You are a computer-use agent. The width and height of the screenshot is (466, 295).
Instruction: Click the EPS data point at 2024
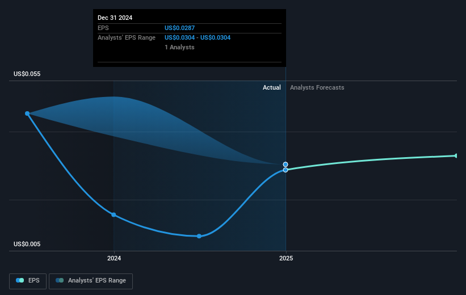[114, 214]
